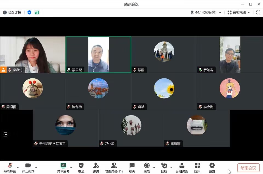This screenshot has height=174, width=263.
Task: Open 回应 reactions
Action: (164, 168)
